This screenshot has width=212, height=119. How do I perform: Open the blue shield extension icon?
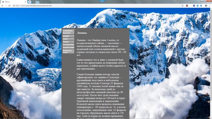tap(201, 6)
